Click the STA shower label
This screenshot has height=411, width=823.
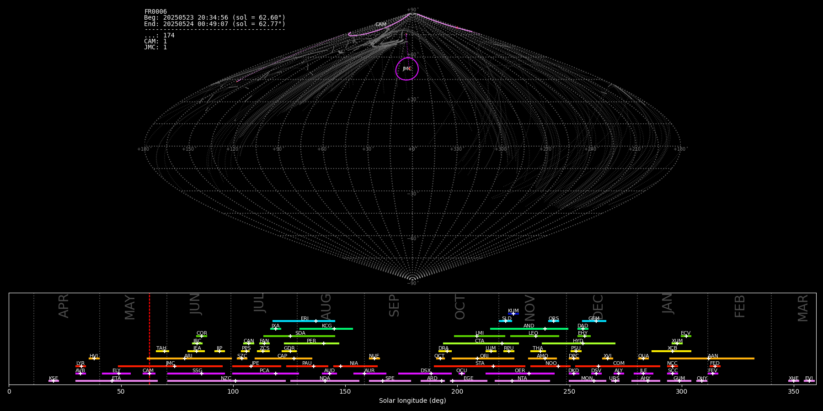pyautogui.click(x=480, y=364)
